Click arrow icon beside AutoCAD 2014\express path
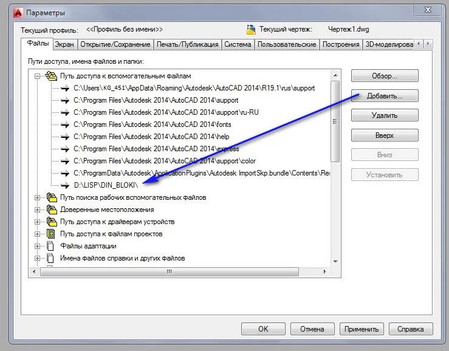 [65, 149]
